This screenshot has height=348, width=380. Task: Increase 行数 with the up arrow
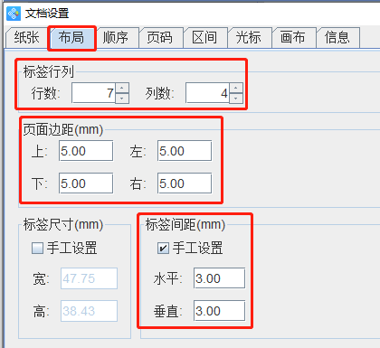pyautogui.click(x=122, y=88)
